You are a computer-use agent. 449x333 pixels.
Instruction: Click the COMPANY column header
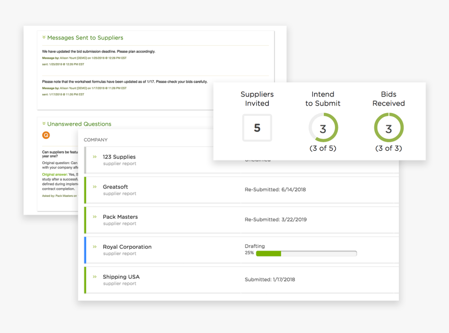(x=96, y=140)
